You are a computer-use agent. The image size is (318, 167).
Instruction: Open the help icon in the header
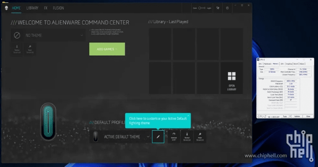[227, 8]
